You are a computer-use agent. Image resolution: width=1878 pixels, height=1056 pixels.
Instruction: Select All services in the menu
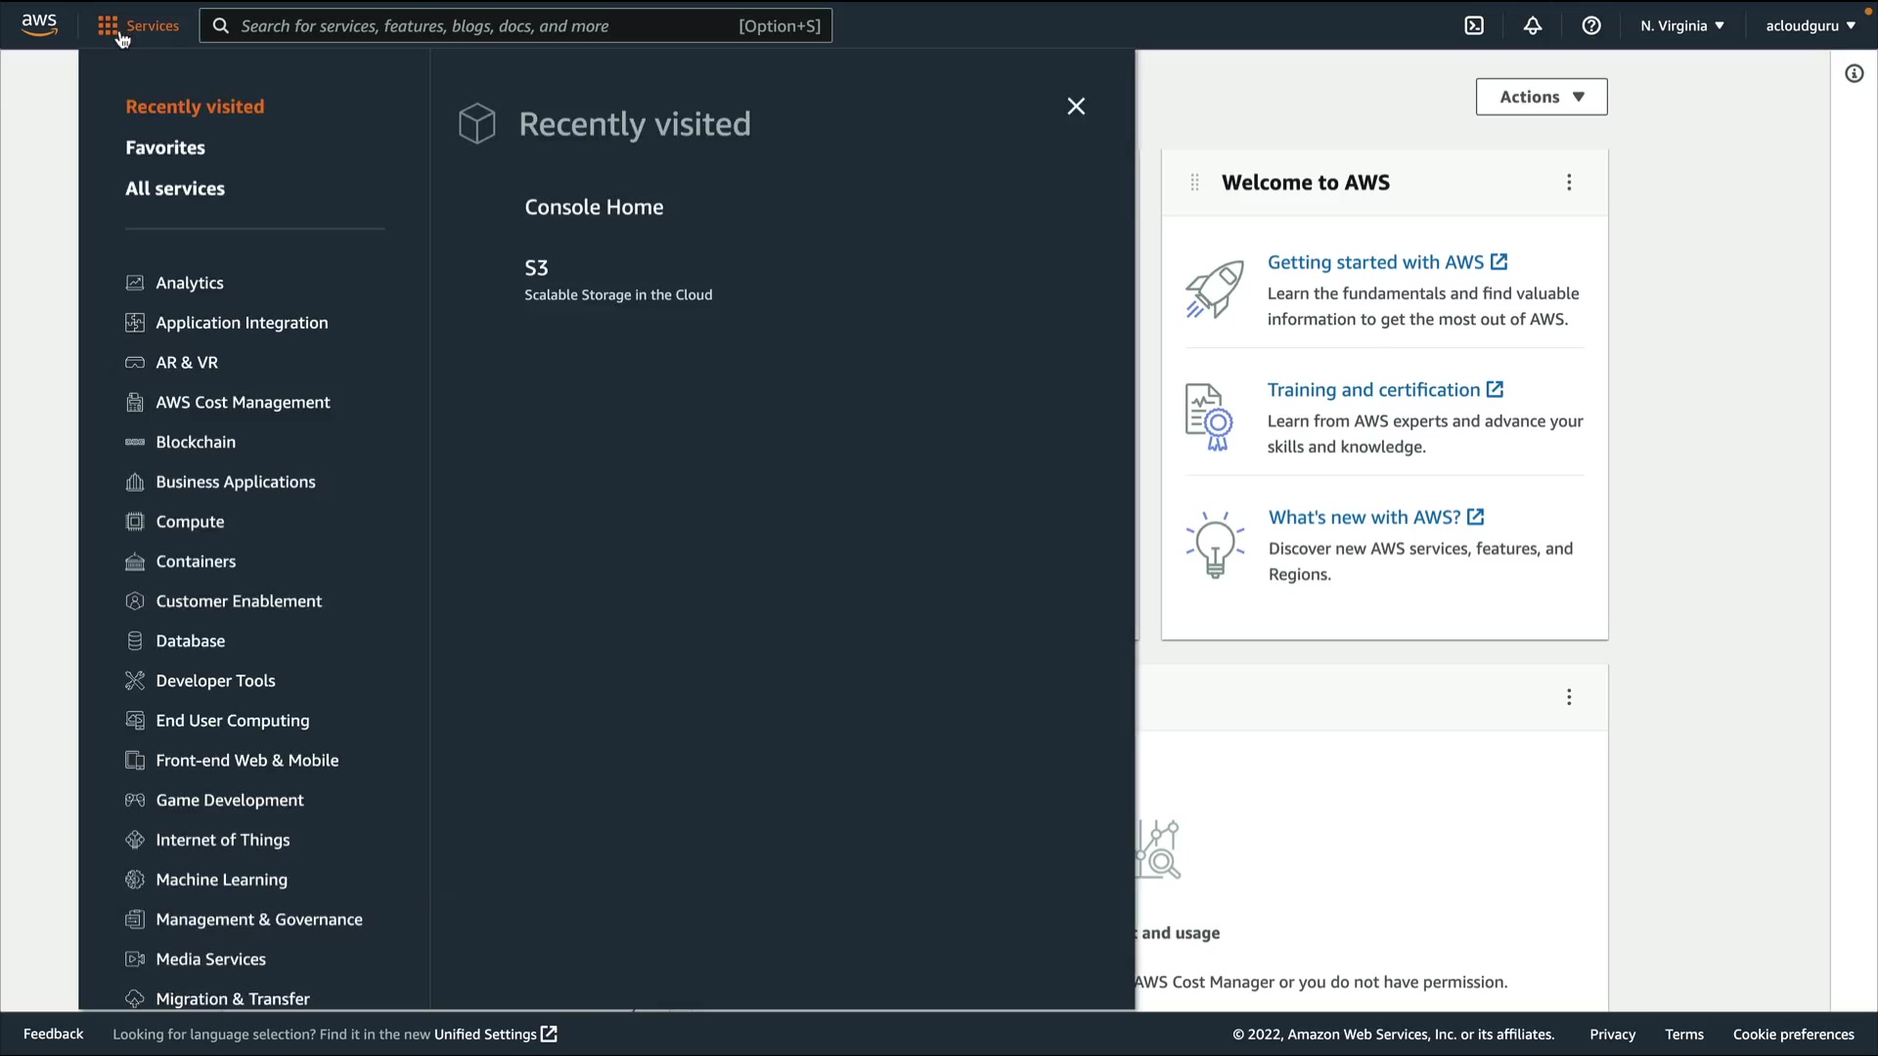[x=175, y=189]
